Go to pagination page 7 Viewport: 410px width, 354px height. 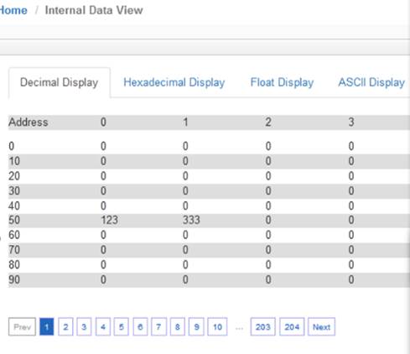pyautogui.click(x=158, y=326)
